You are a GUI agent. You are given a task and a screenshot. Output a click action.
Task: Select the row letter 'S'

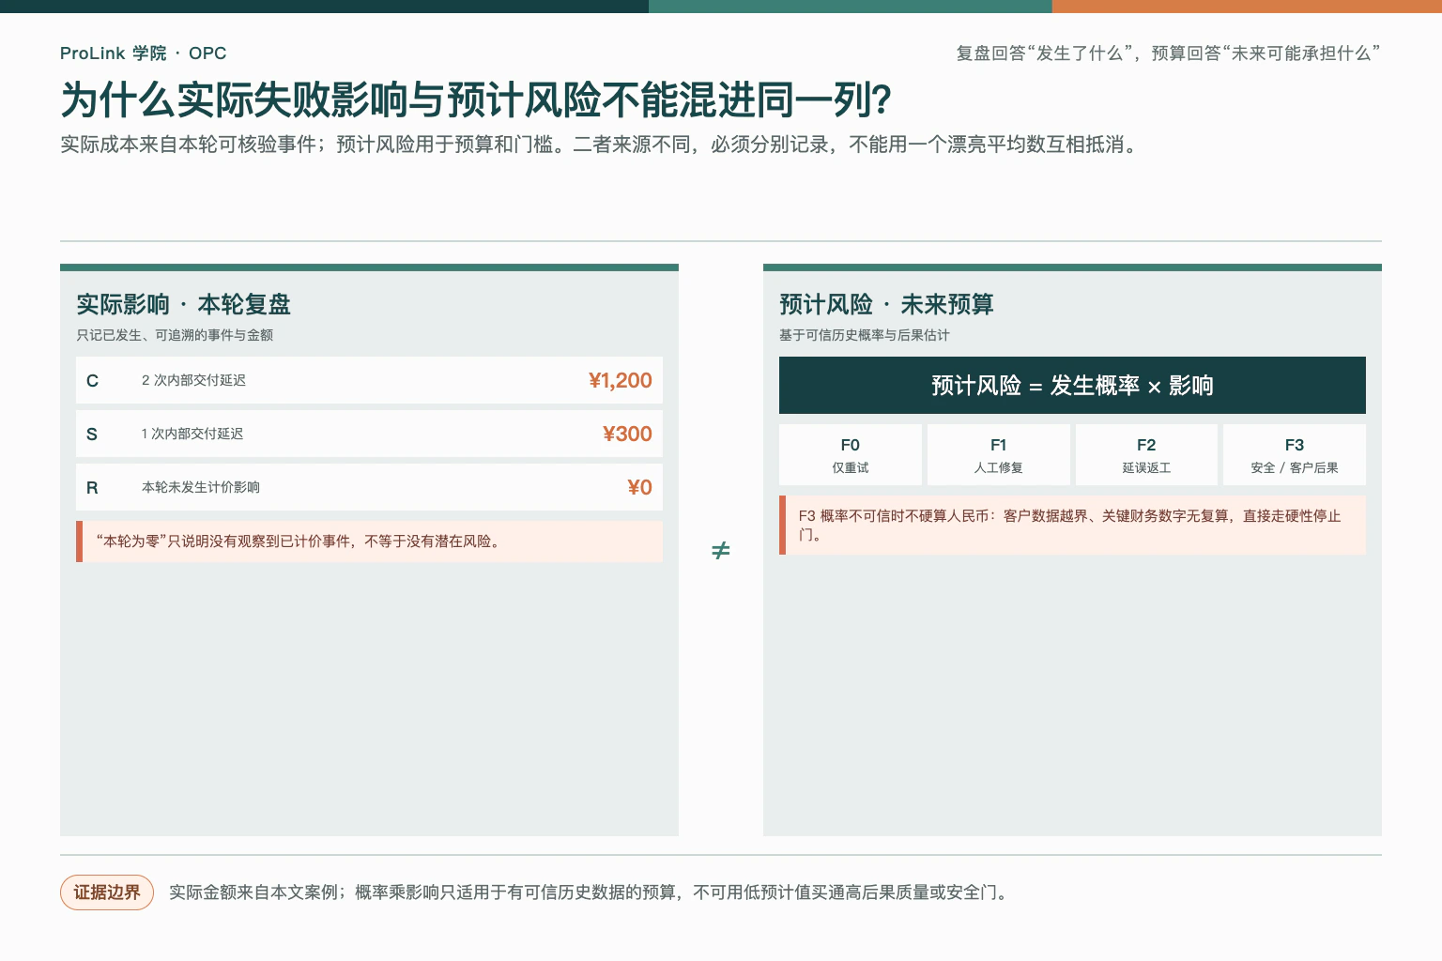92,435
